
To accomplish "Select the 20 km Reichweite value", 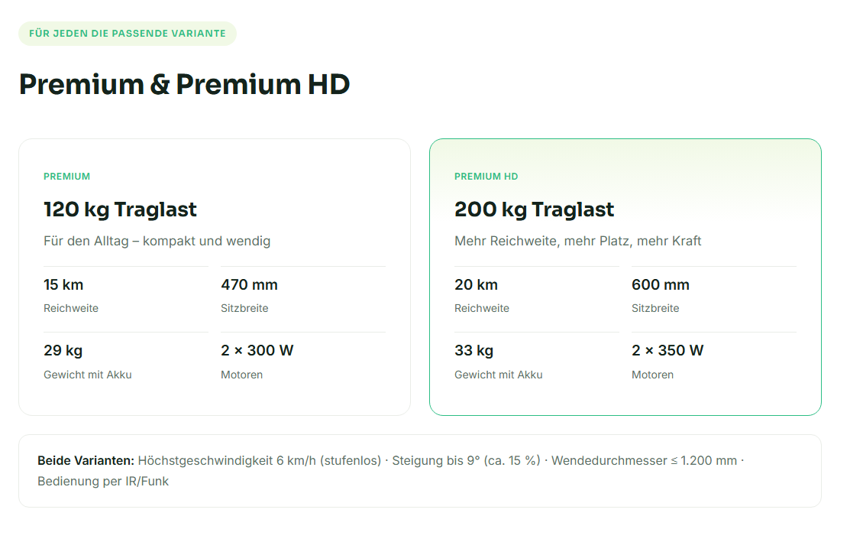I will click(x=476, y=285).
